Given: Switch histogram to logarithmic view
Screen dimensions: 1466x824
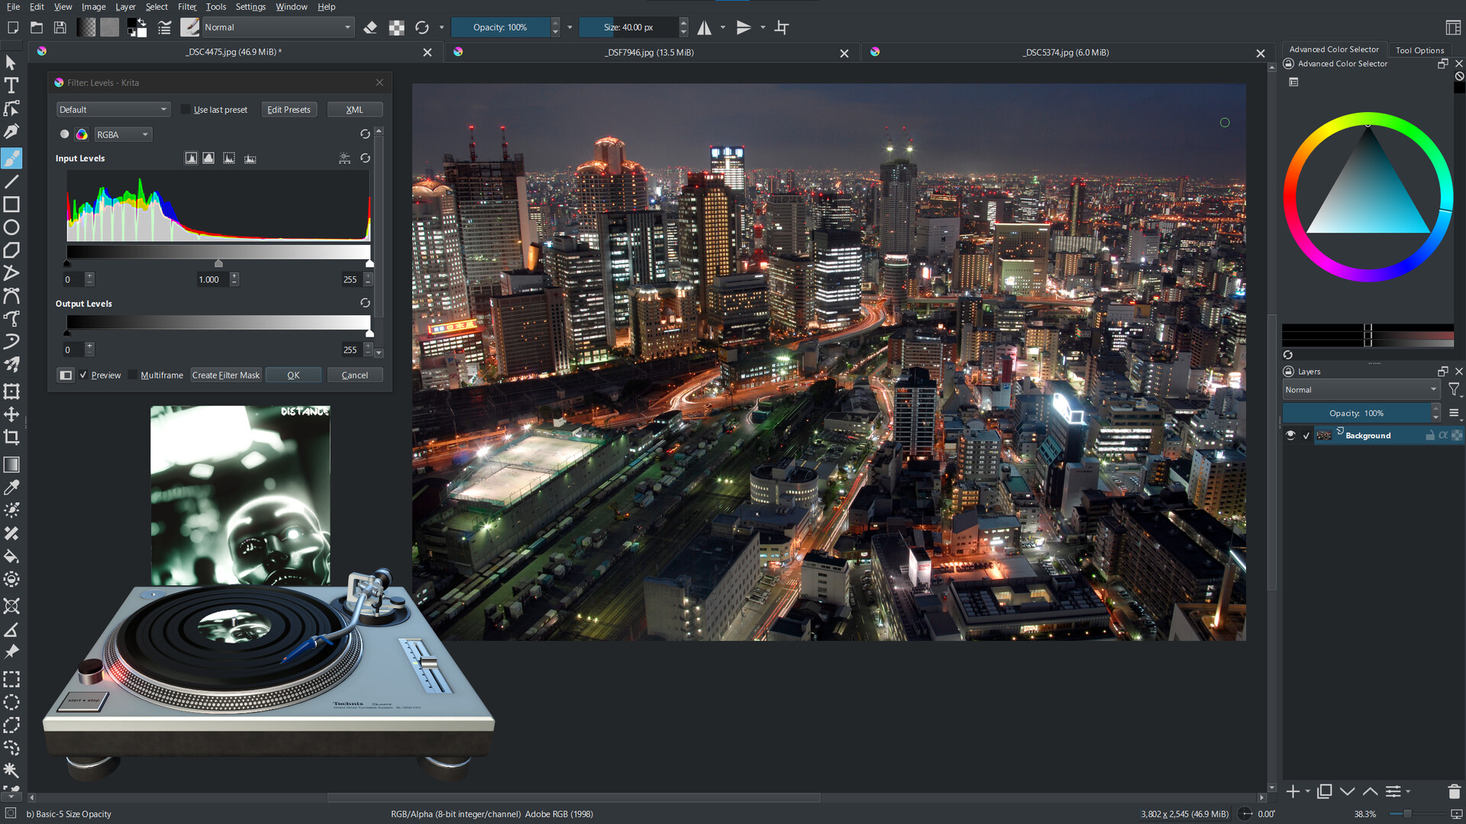Looking at the screenshot, I should (208, 158).
